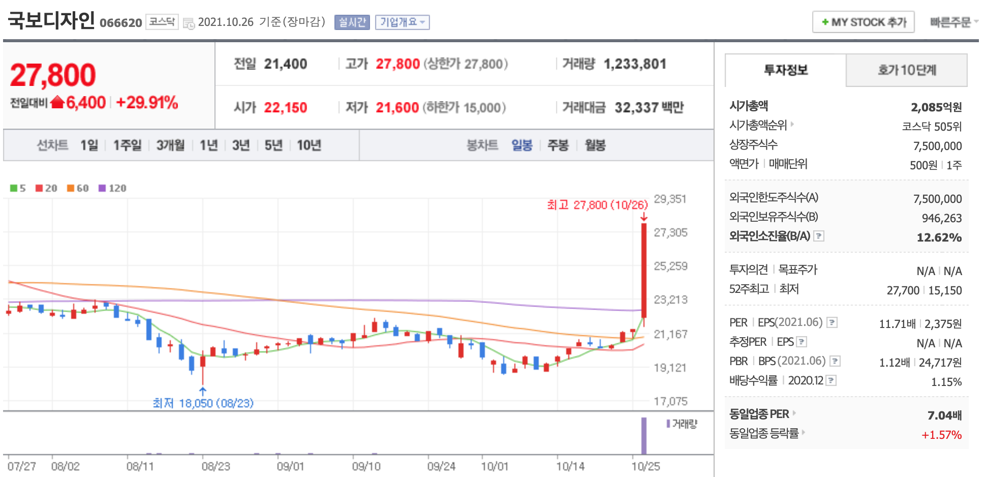Click help icon next to BPS (2021.06)

click(835, 361)
